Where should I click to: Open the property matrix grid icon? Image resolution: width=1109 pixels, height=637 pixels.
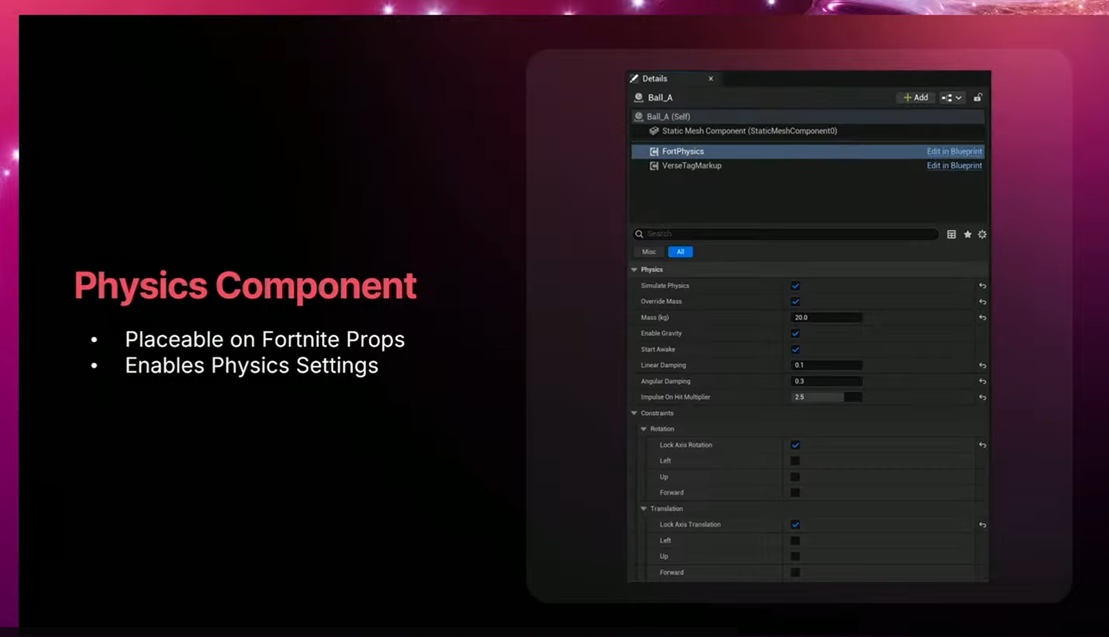(x=951, y=234)
